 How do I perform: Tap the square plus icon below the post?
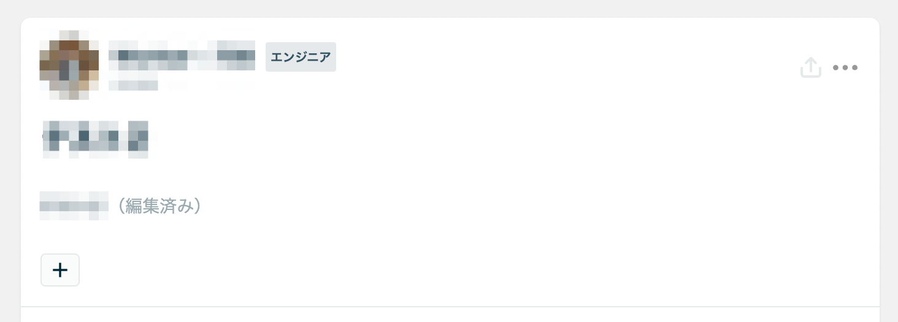pyautogui.click(x=60, y=270)
